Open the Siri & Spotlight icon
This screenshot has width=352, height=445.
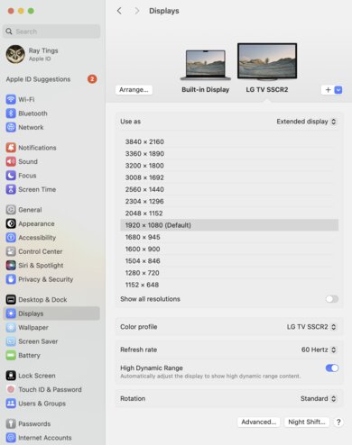11,266
